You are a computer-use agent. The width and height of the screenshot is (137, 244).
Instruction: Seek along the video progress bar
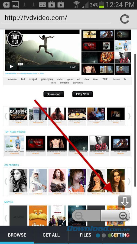pyautogui.click(x=45, y=67)
